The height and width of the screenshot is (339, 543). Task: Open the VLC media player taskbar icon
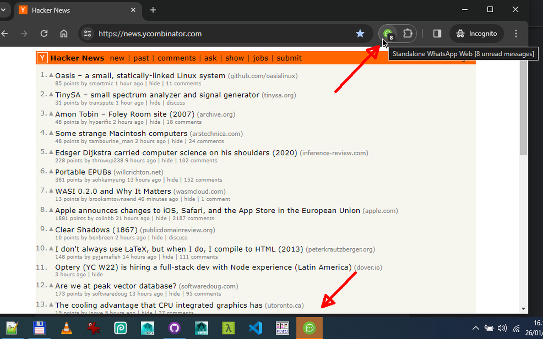[66, 328]
